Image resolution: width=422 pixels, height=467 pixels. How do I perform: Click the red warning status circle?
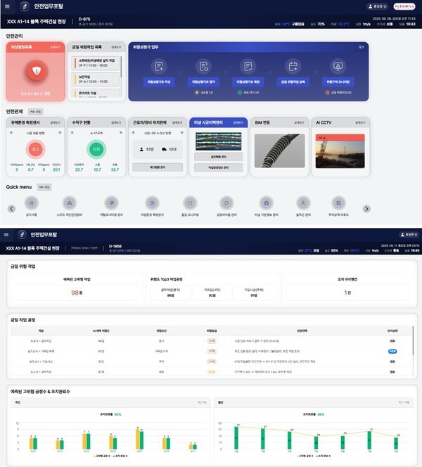(x=35, y=149)
